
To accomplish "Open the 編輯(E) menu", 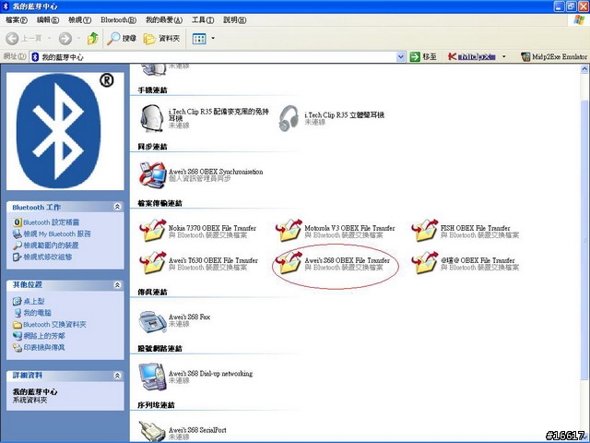I will pyautogui.click(x=48, y=20).
